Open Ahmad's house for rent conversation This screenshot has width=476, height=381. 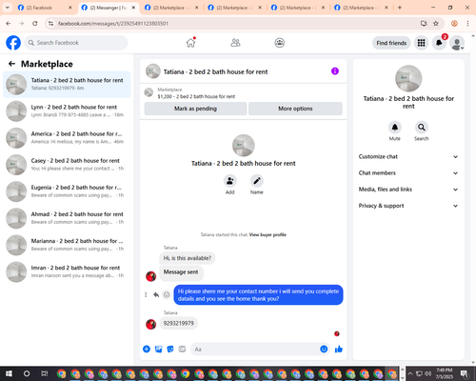pyautogui.click(x=67, y=218)
